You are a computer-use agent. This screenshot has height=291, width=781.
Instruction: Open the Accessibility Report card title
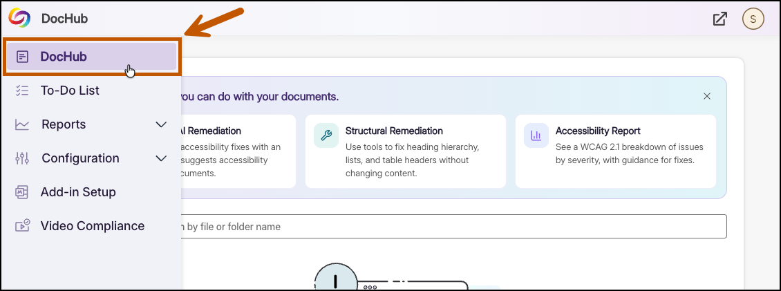598,131
